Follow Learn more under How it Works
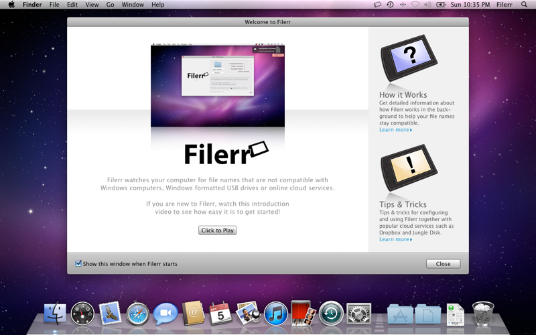 (x=395, y=129)
